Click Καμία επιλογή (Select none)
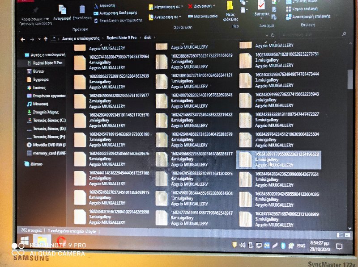This screenshot has width=358, height=267. point(308,8)
